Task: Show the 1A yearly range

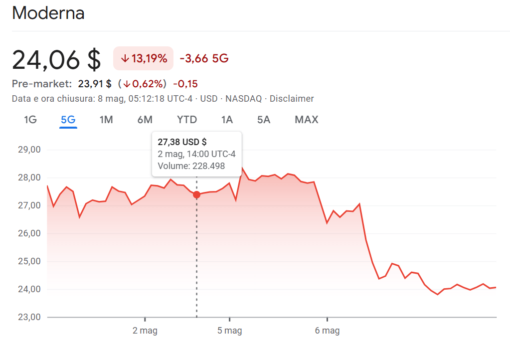Action: coord(227,120)
